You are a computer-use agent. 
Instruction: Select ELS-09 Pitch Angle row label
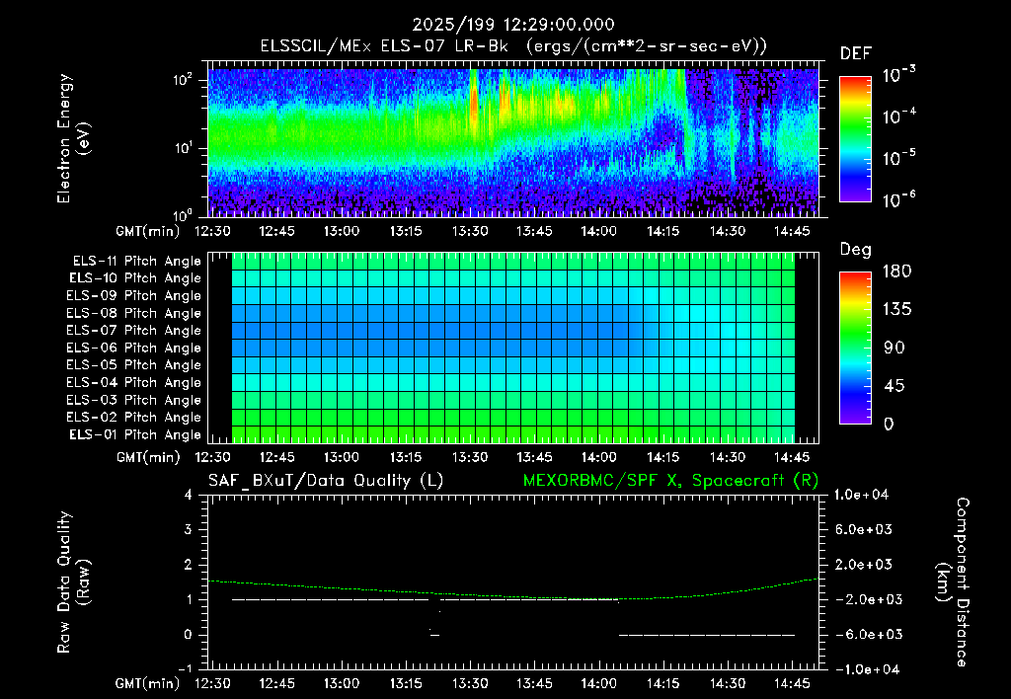coord(134,296)
